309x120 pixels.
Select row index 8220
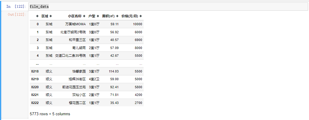pos(35,87)
